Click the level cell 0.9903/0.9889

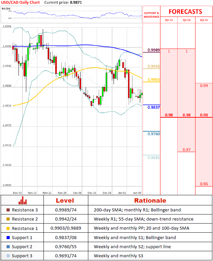tap(66, 228)
